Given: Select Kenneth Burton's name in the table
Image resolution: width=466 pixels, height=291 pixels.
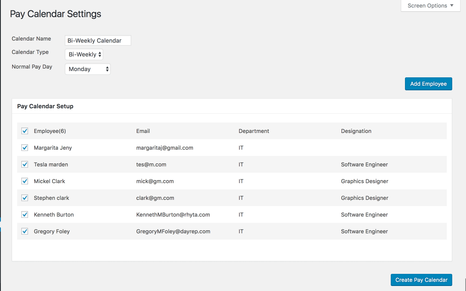Looking at the screenshot, I should (x=53, y=214).
